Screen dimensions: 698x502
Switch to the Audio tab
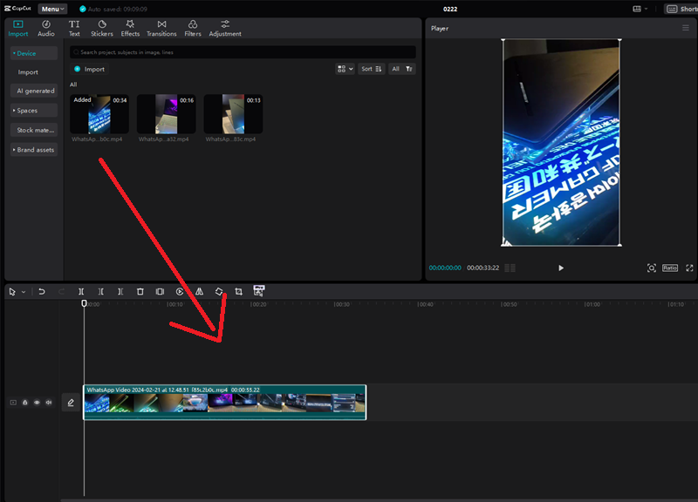(46, 28)
